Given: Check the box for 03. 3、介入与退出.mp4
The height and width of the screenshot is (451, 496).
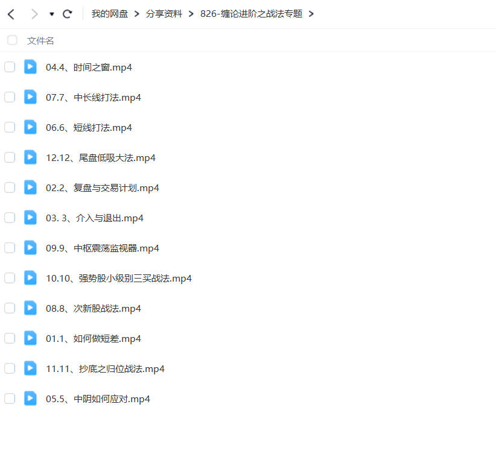Looking at the screenshot, I should pyautogui.click(x=10, y=218).
